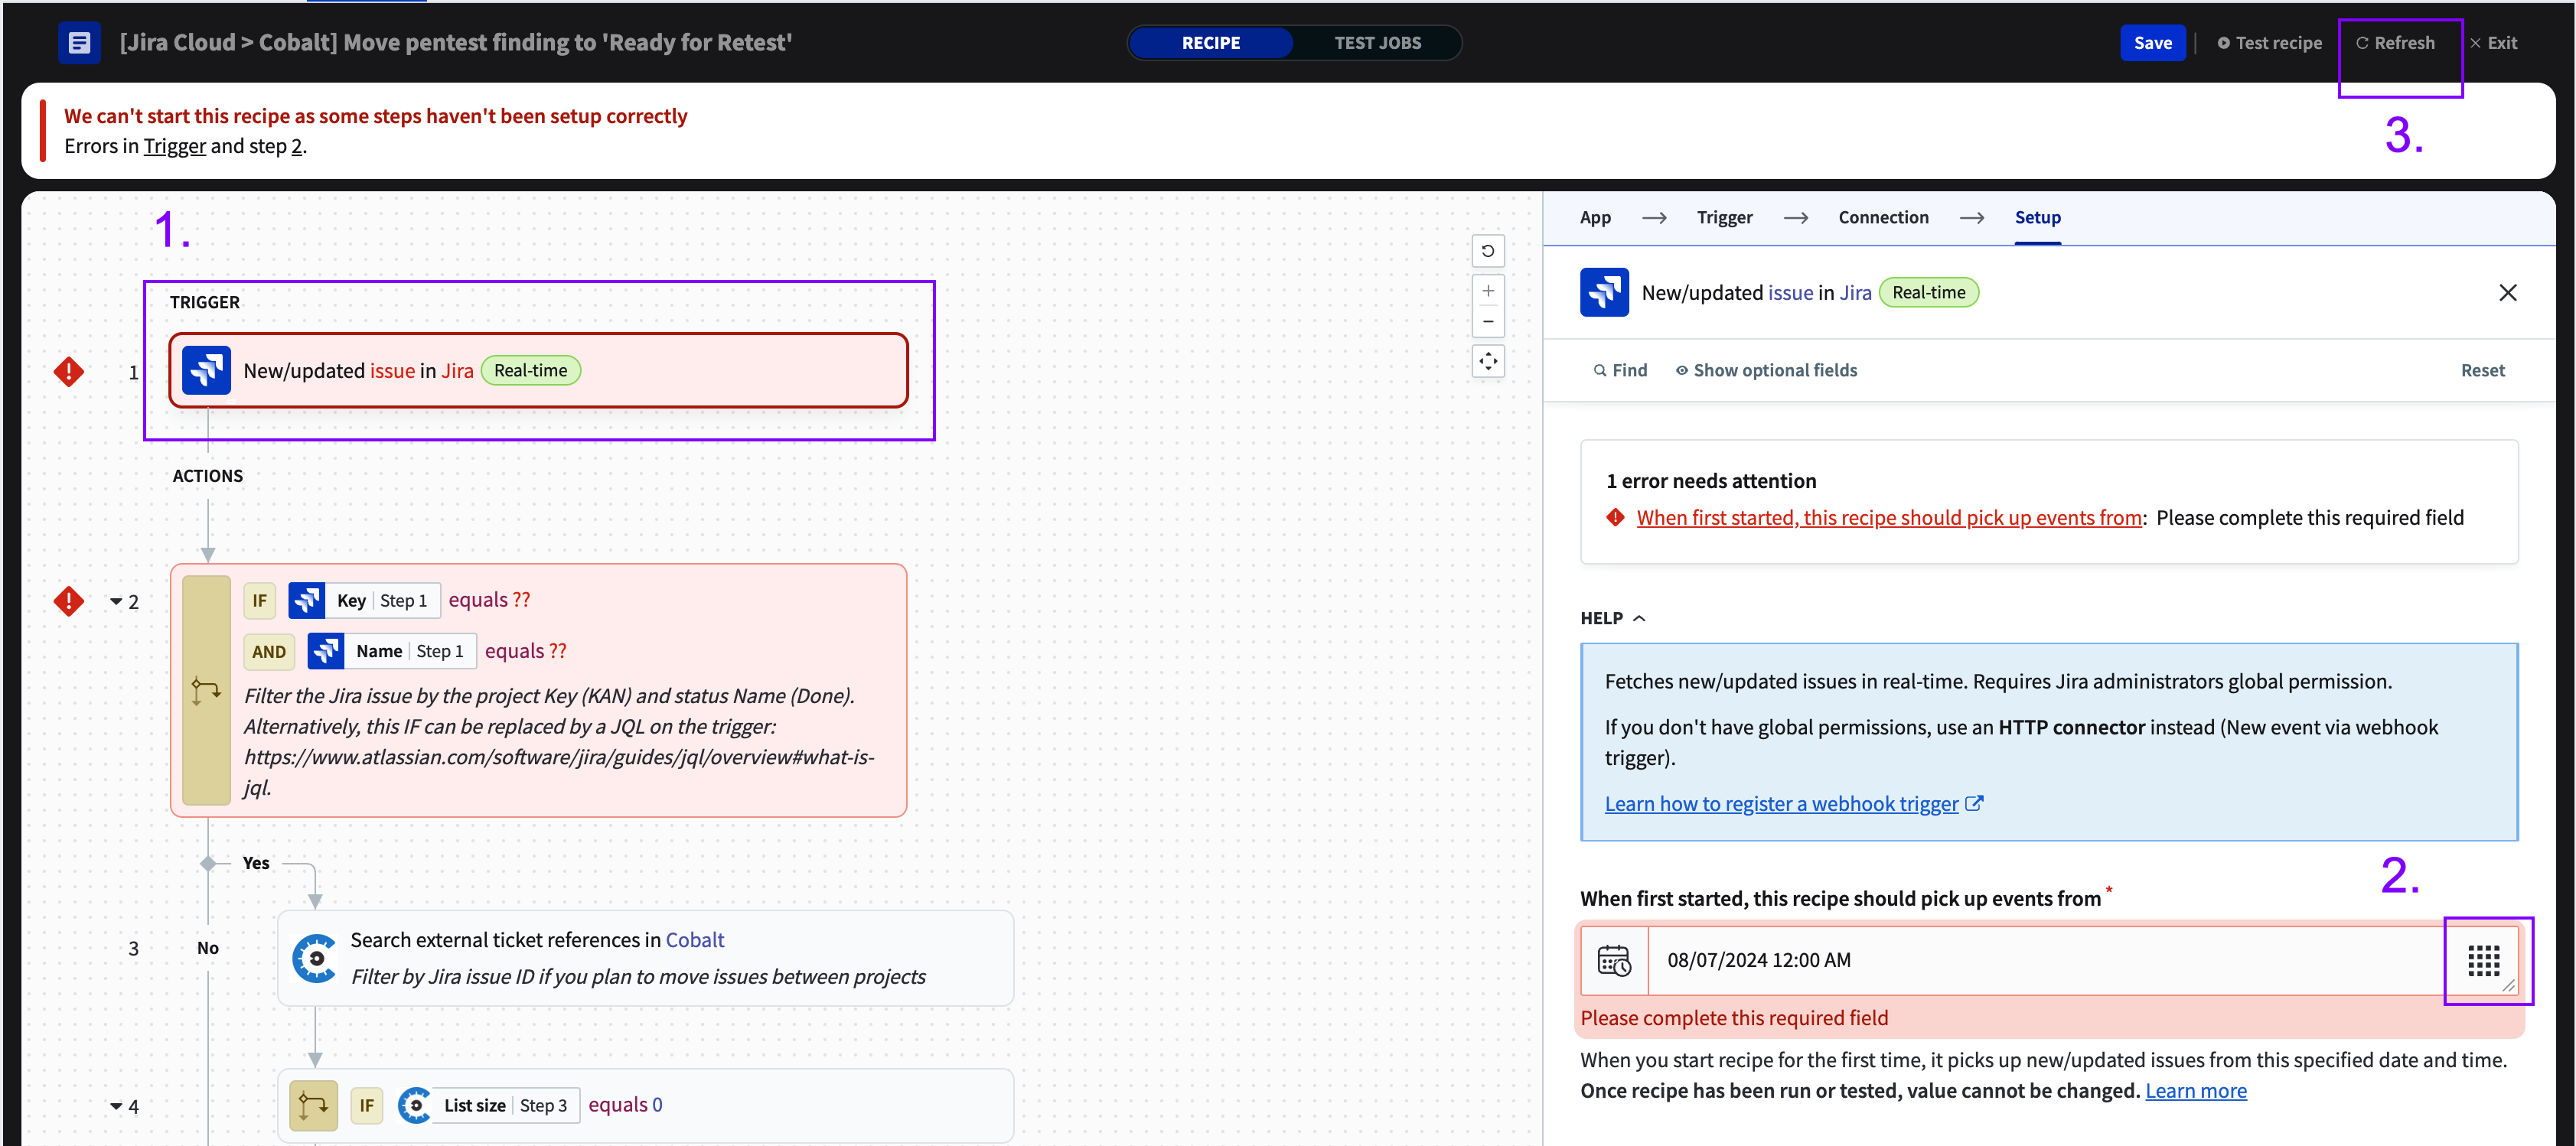This screenshot has height=1146, width=2576.
Task: Click the Jira icon in the setup panel header
Action: 1604,293
